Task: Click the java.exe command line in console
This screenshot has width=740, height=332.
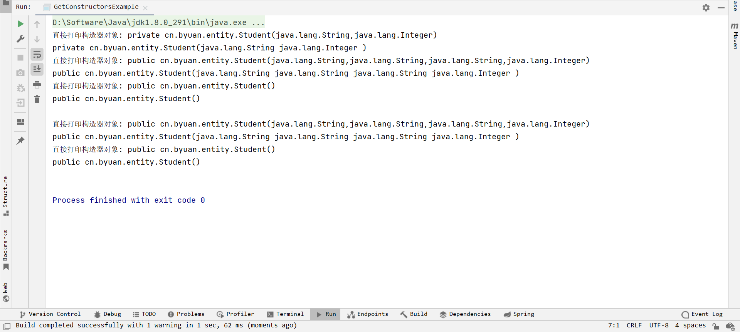Action: 158,22
